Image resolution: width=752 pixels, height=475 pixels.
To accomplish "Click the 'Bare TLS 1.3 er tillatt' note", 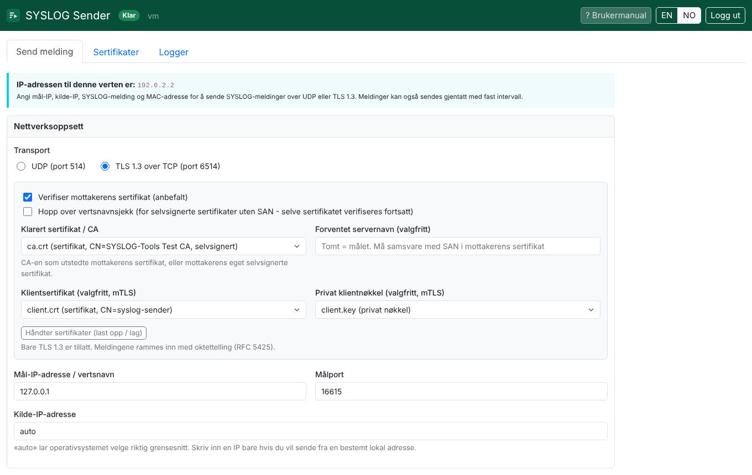I will (x=148, y=347).
